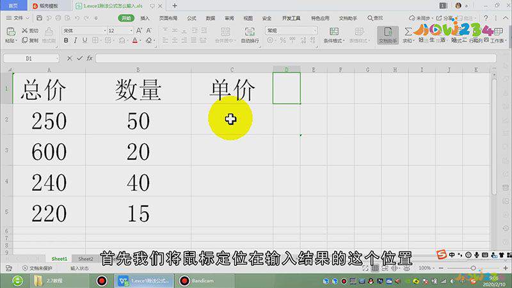The image size is (512, 288).
Task: Open the font size dropdown showing 12
Action: coord(131,30)
